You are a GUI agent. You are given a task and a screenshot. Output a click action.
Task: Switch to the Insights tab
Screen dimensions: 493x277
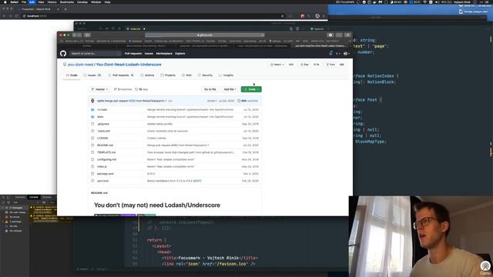click(x=226, y=75)
